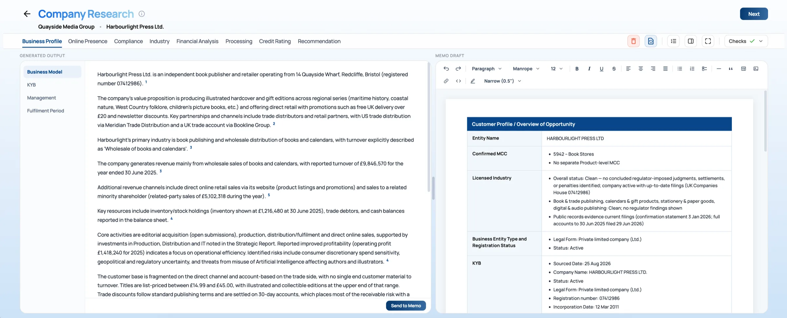Go to the Financial Analysis tab
Viewport: 787px width, 318px height.
click(197, 41)
